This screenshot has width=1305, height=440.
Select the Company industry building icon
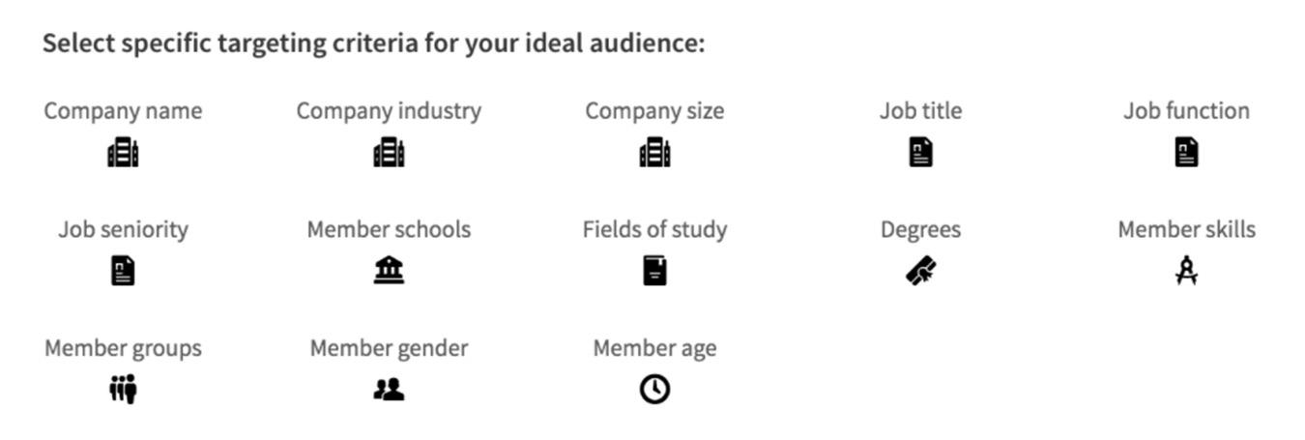389,153
